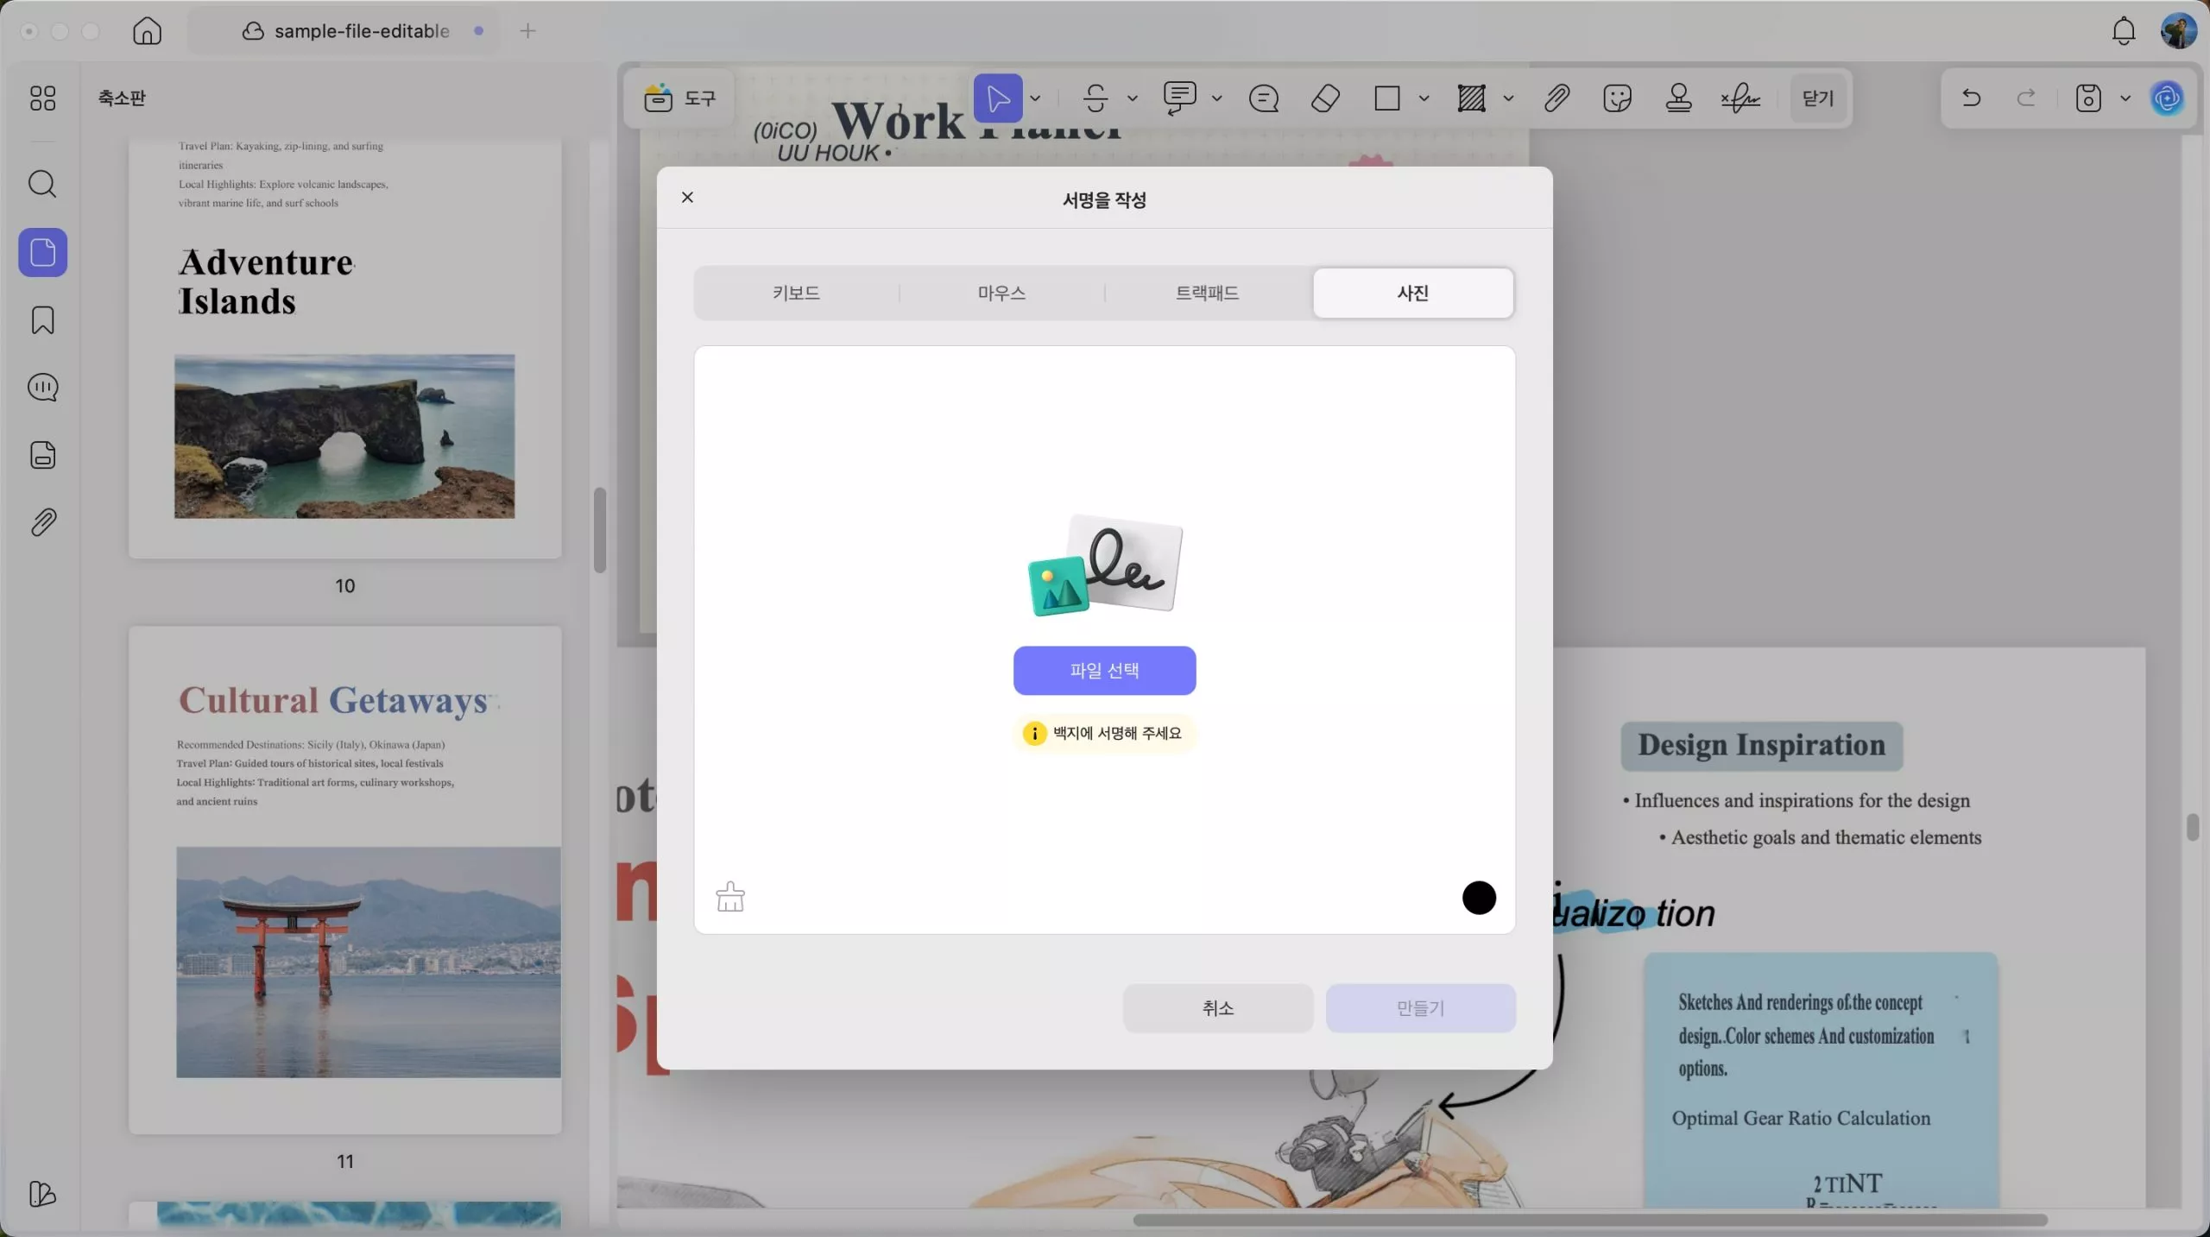Expand area highlight tool dropdown

pyautogui.click(x=1508, y=98)
